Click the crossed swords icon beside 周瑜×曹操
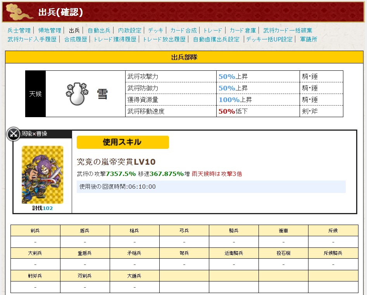Viewport: 367px width, 295px height. (14, 134)
